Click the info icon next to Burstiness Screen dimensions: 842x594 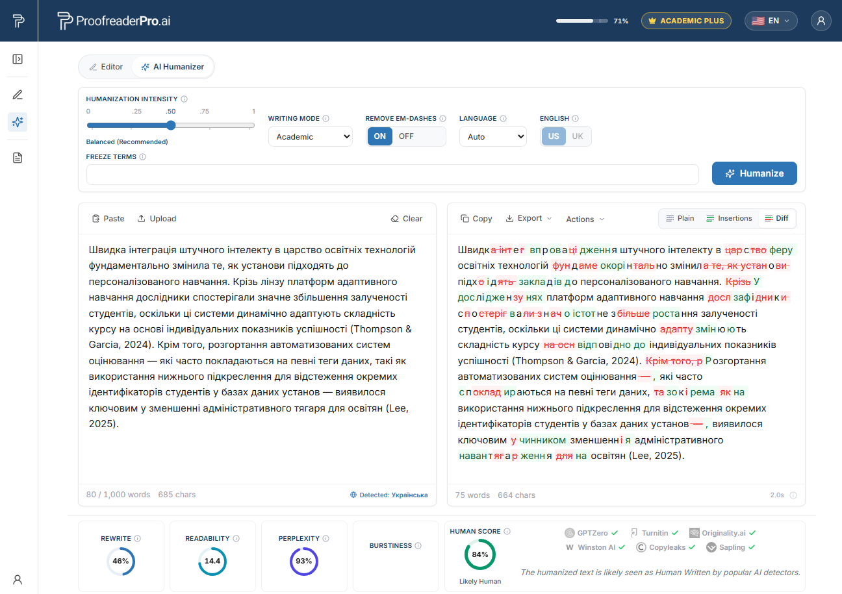pyautogui.click(x=418, y=546)
